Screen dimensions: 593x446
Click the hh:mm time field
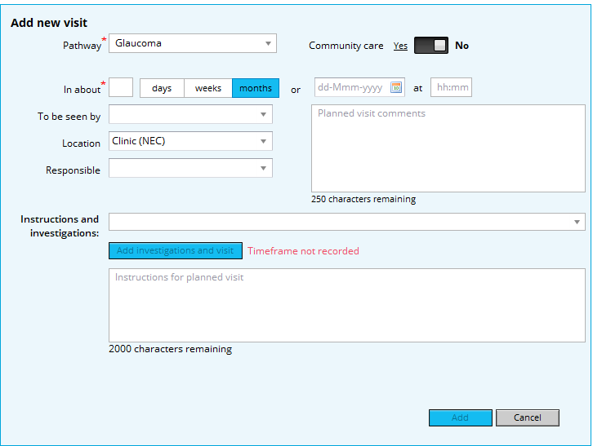tap(451, 88)
